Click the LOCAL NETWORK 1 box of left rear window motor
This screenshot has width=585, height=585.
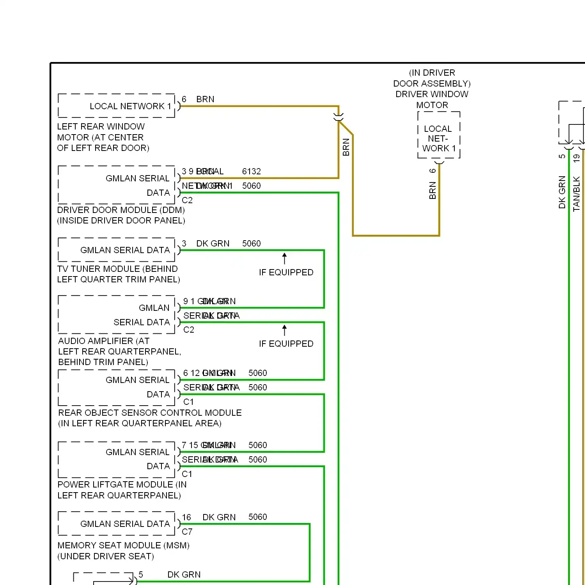(117, 106)
